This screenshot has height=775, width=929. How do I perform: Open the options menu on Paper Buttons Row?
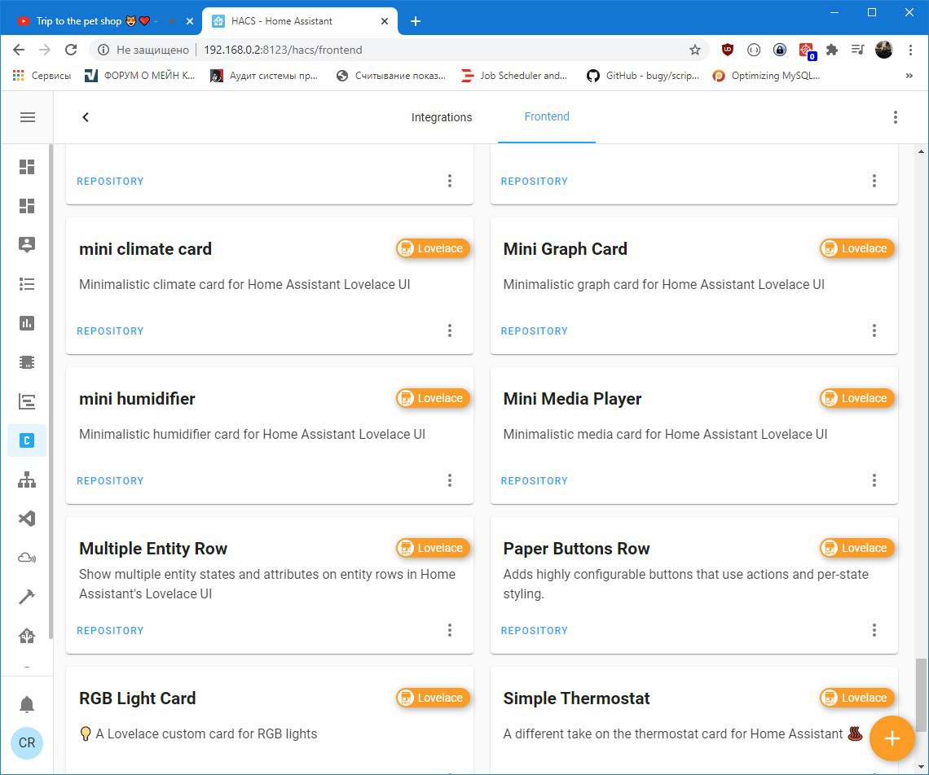click(x=874, y=630)
